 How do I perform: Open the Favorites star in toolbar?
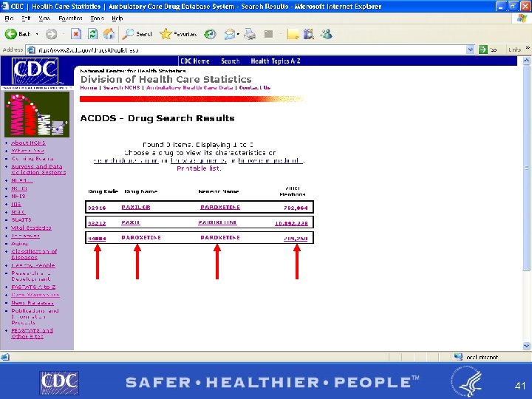click(x=178, y=34)
